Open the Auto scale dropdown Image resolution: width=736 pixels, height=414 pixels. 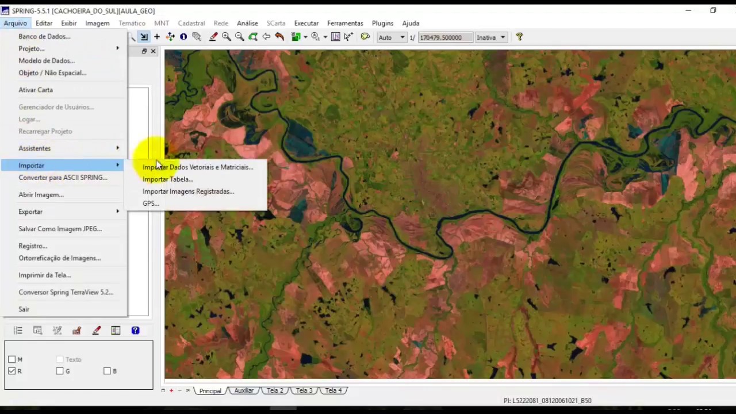point(391,37)
